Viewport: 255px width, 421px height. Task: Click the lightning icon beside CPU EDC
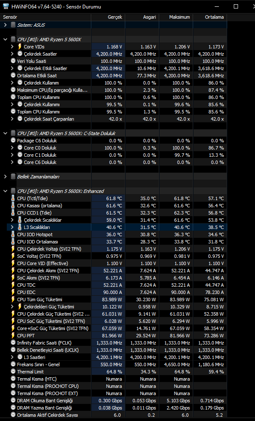click(13, 292)
